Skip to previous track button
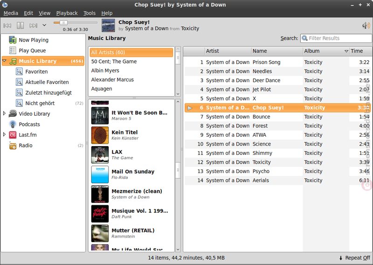Screen dimensions: 373x265 [x=7, y=25]
